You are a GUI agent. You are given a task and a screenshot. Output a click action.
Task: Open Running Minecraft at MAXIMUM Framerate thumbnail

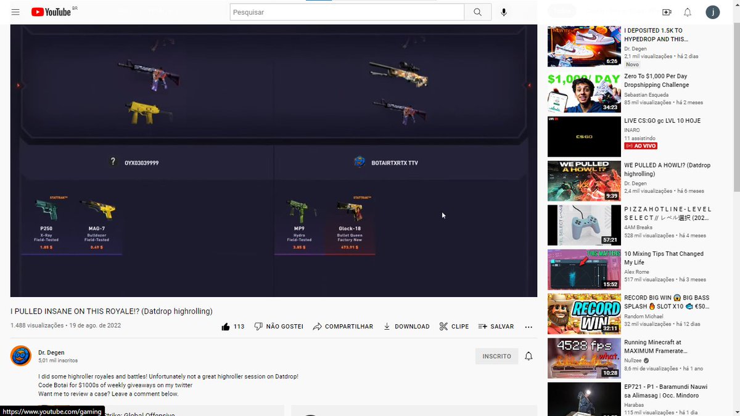(x=584, y=358)
